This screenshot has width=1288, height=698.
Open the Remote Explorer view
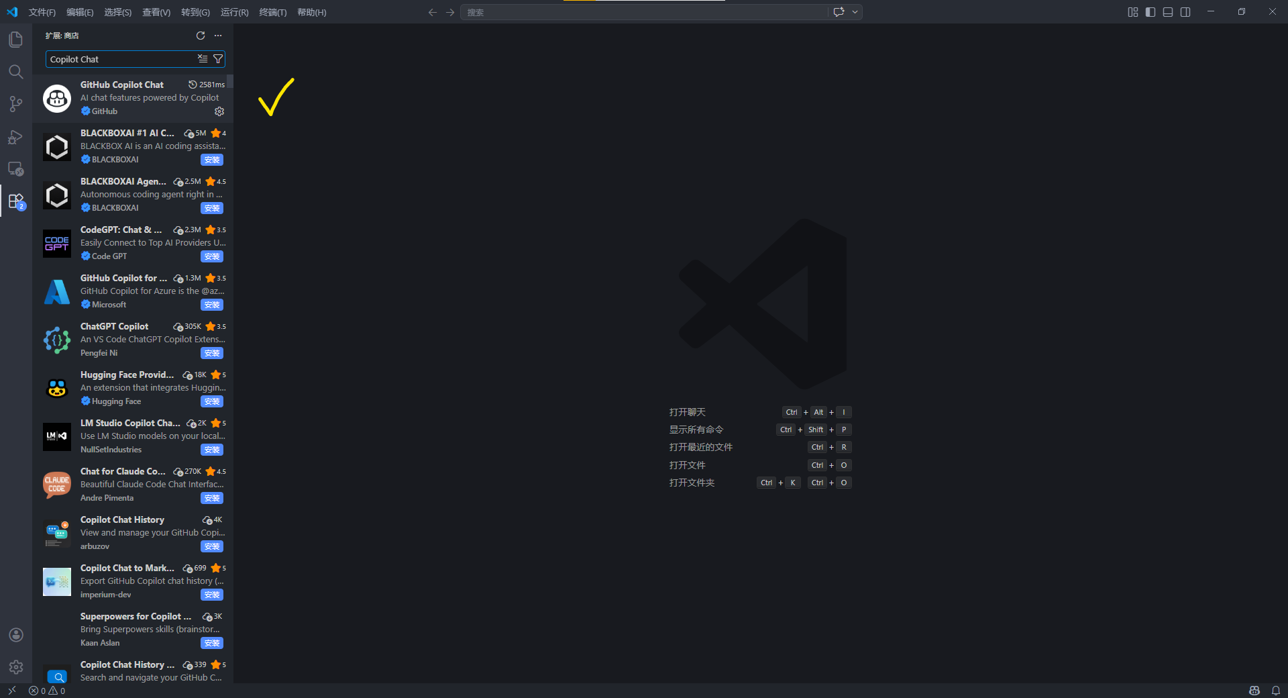point(15,169)
